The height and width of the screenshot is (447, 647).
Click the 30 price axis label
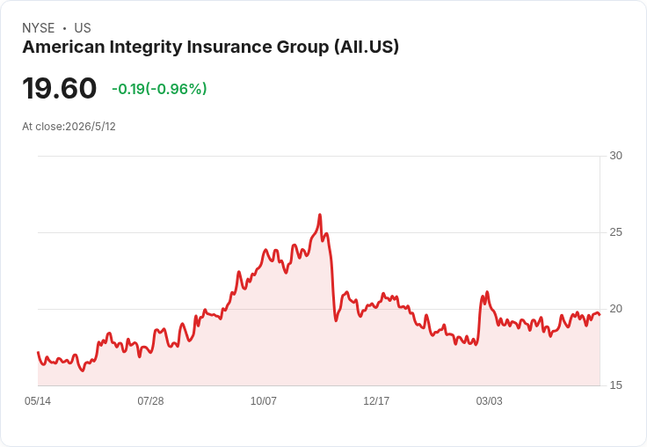tap(615, 156)
